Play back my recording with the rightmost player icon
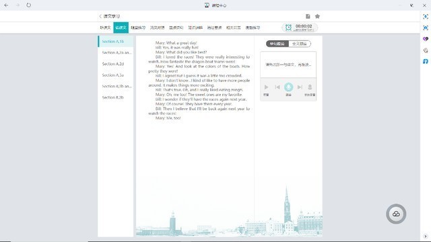This screenshot has width=431, height=242. pos(310,87)
